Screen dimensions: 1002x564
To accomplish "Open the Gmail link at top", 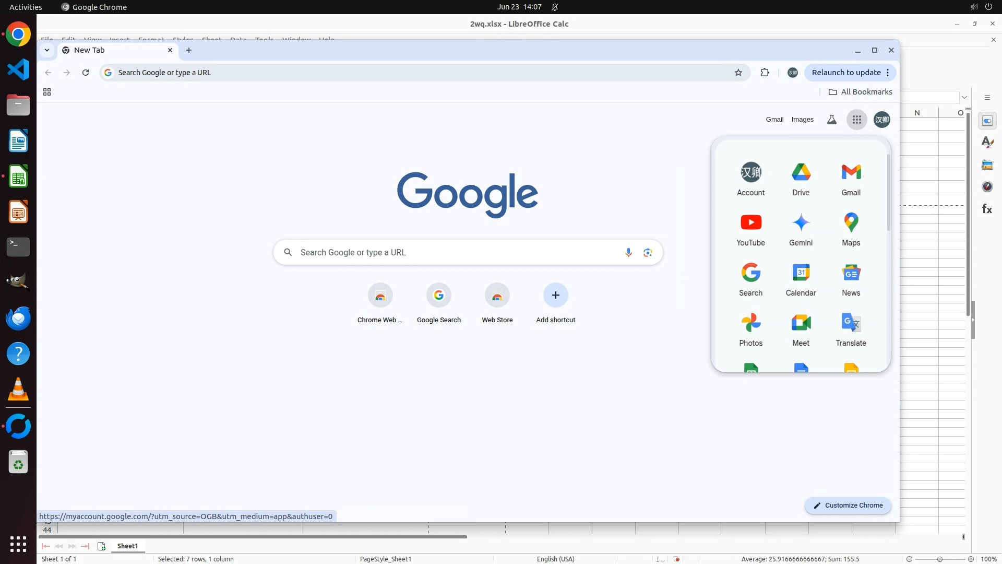I will [x=774, y=120].
